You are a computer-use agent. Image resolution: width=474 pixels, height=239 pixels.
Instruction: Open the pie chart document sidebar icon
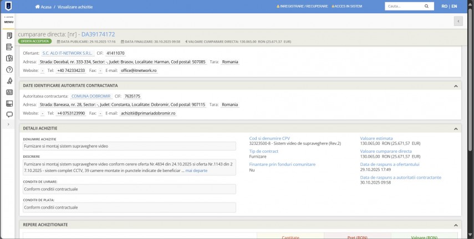pyautogui.click(x=9, y=58)
